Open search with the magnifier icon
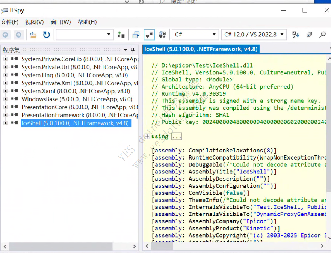This screenshot has width=331, height=253. pos(322,35)
